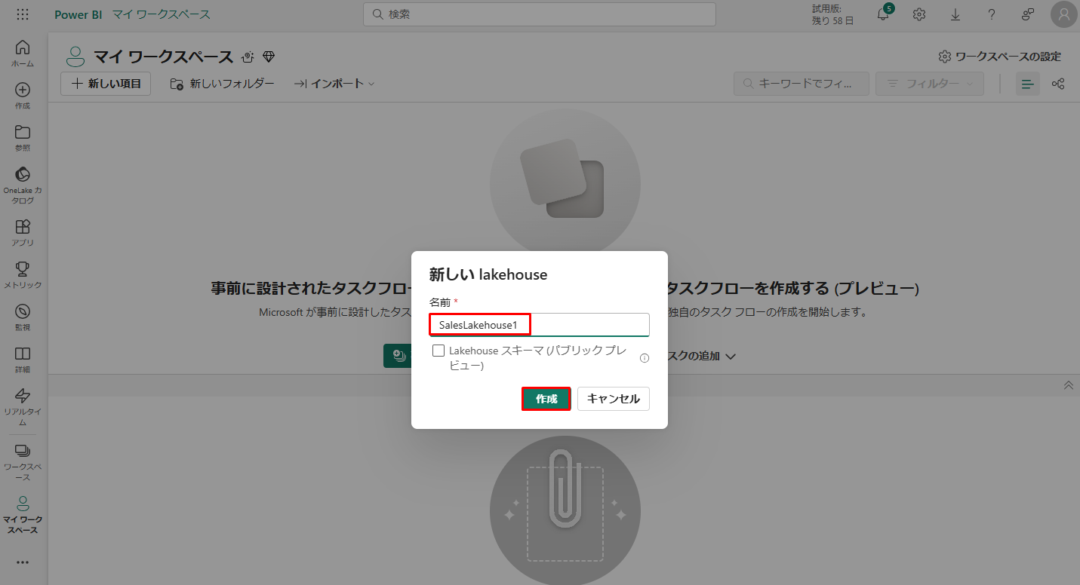Expand the Import dropdown
1080x585 pixels.
point(334,84)
